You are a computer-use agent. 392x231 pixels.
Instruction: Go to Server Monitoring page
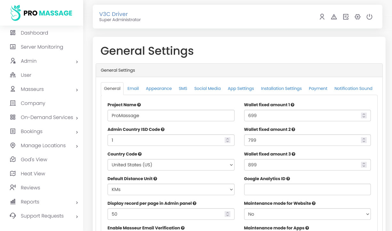(42, 47)
